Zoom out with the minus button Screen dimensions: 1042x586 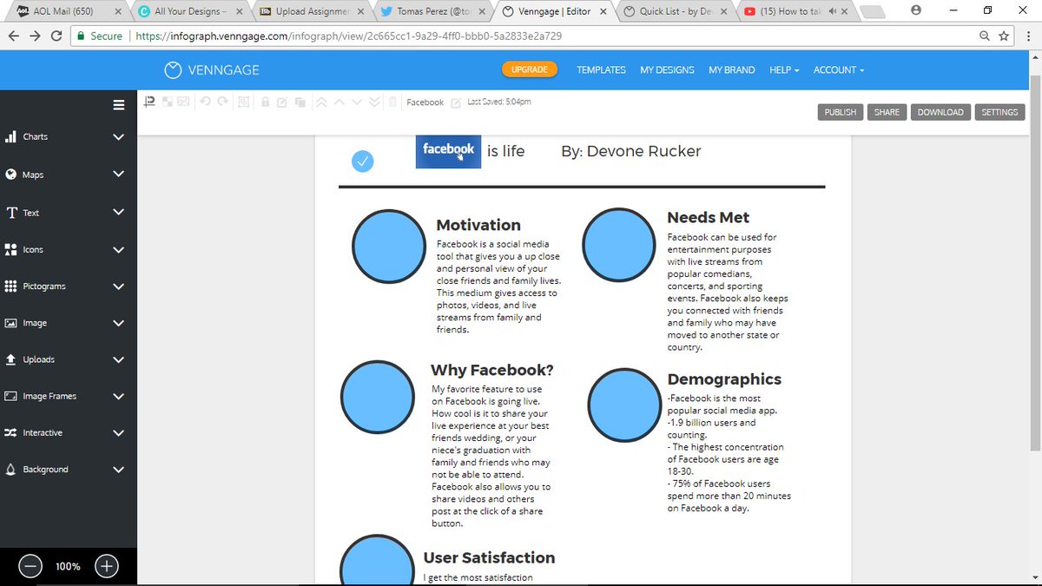coord(30,566)
